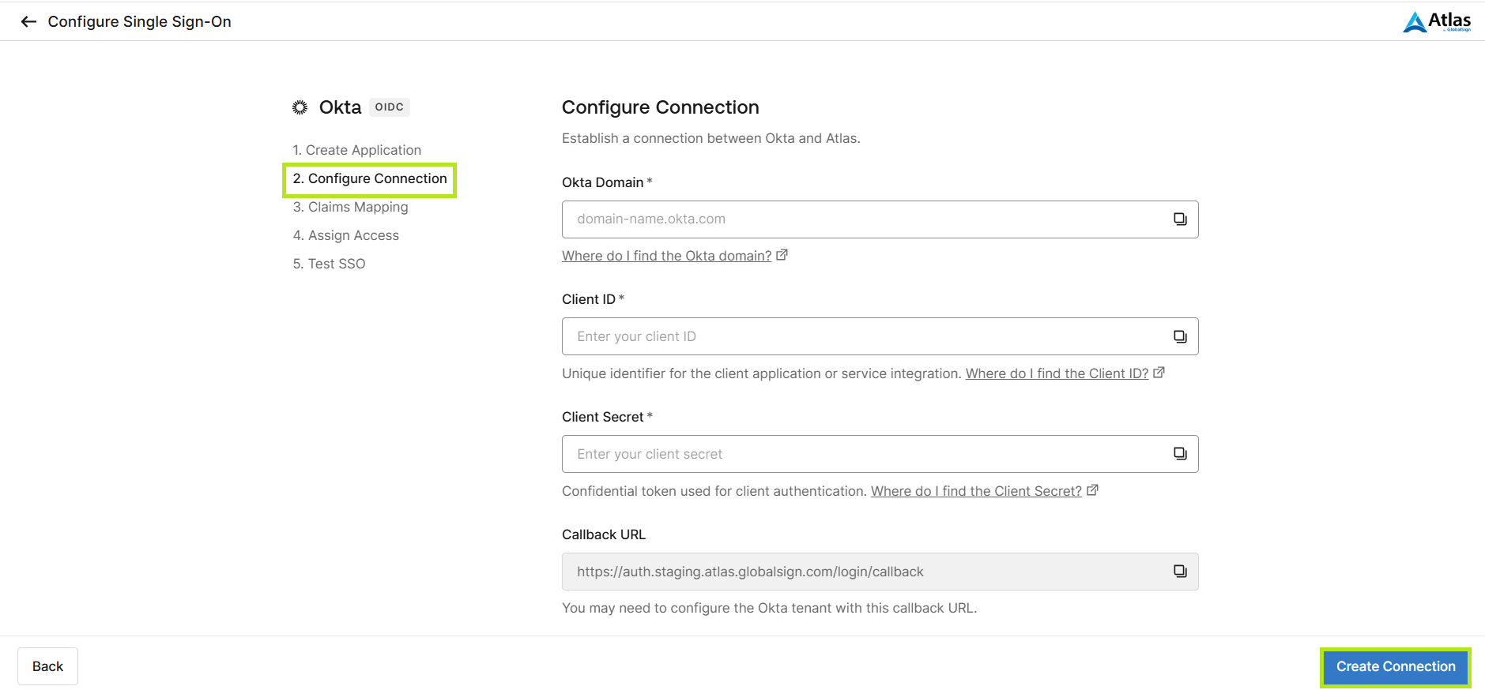Copy the Callback URL
The image size is (1485, 690).
(1180, 572)
